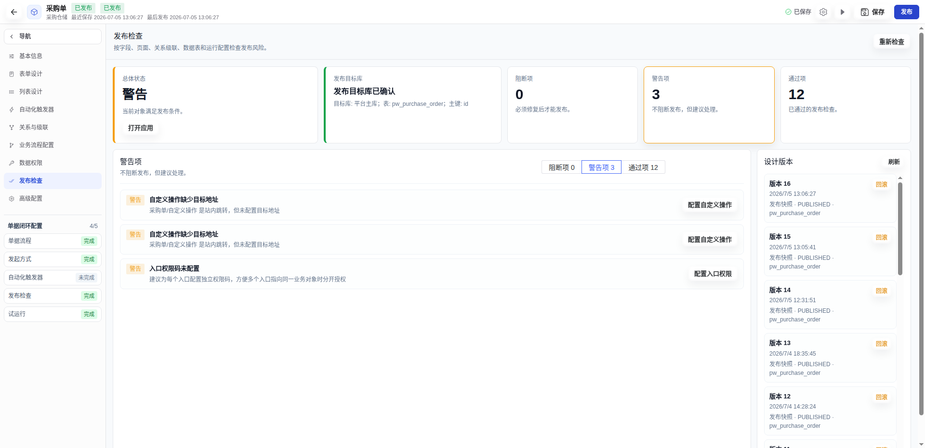
Task: Click 回滚 for 版本 14
Action: [x=882, y=291]
